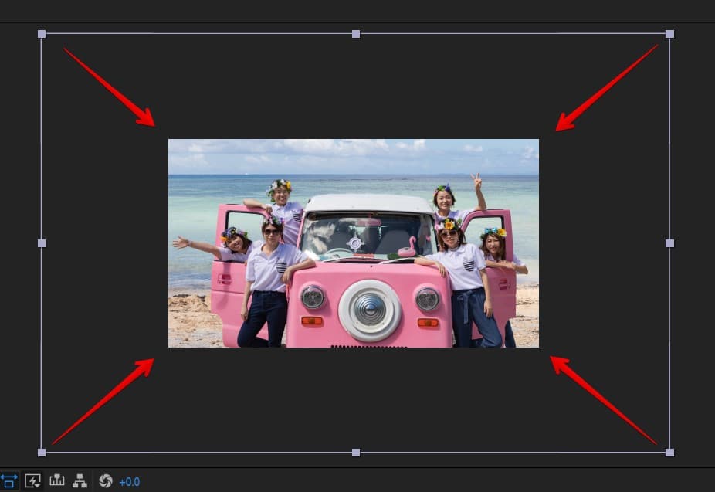The image size is (715, 492).
Task: Click the round chrome emblem on the van
Action: point(370,310)
